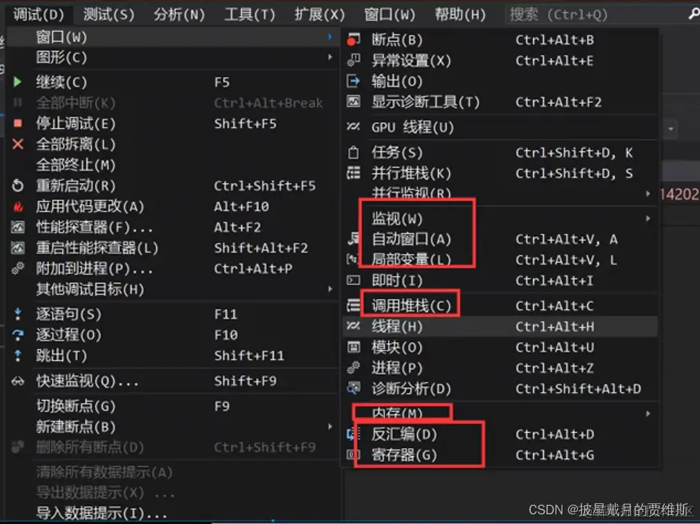This screenshot has width=700, height=524.
Task: Click the flame Apply Code Changes icon
Action: tap(18, 206)
